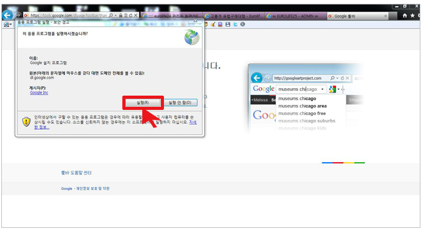Click the browser forward arrow
The height and width of the screenshot is (231, 426).
coord(18,15)
